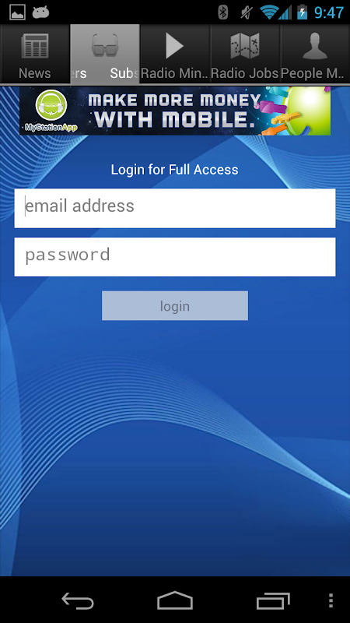The image size is (350, 623).
Task: Tap the Bluetooth status icon
Action: [223, 12]
